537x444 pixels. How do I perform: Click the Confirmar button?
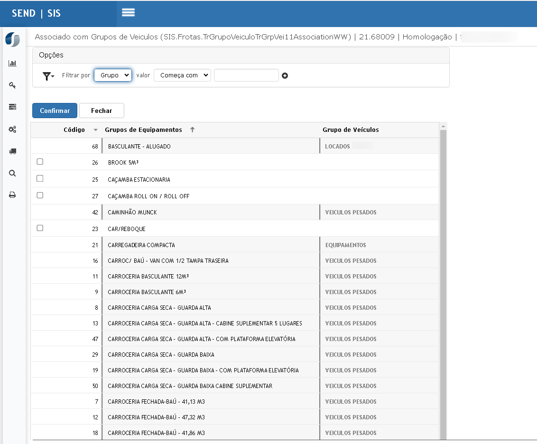click(55, 111)
